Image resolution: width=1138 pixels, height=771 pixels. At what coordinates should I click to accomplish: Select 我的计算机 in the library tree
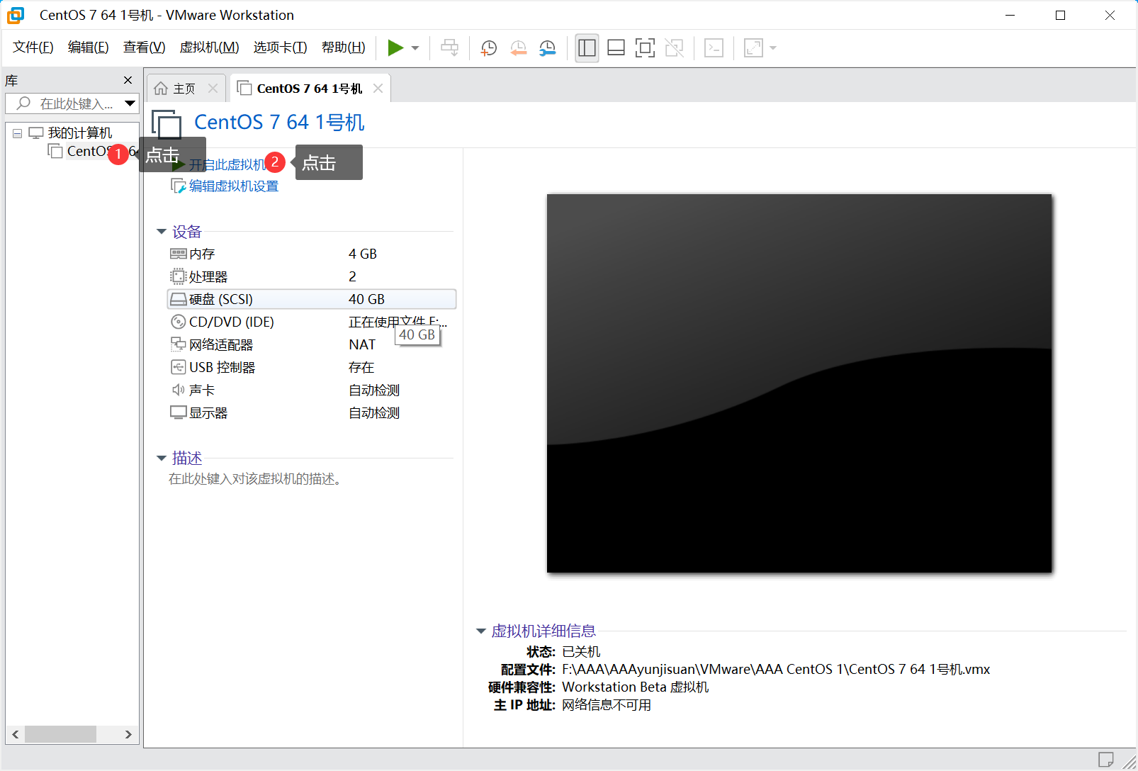(x=80, y=133)
